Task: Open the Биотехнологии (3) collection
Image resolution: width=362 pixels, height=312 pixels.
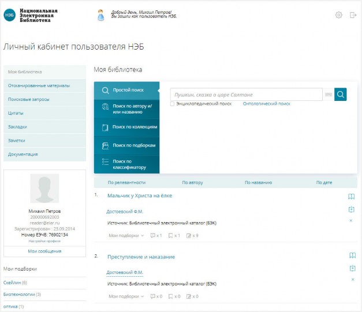Action: pos(22,295)
